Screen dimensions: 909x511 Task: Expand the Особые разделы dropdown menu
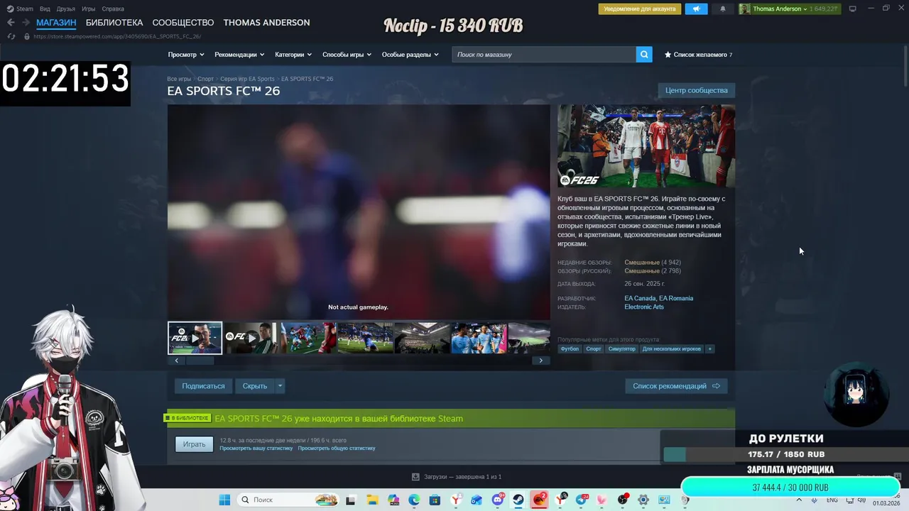click(410, 55)
